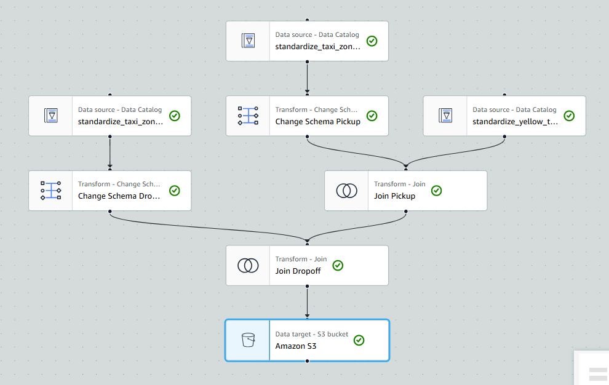Open the partially visible panel handle in the canvas corner
This screenshot has height=385, width=609.
click(x=597, y=374)
